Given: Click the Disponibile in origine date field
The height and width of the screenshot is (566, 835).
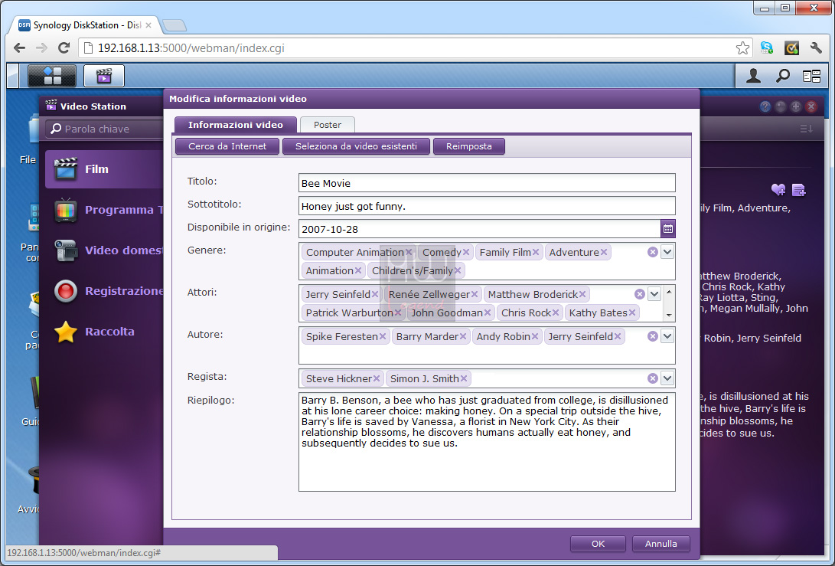Looking at the screenshot, I should 480,229.
